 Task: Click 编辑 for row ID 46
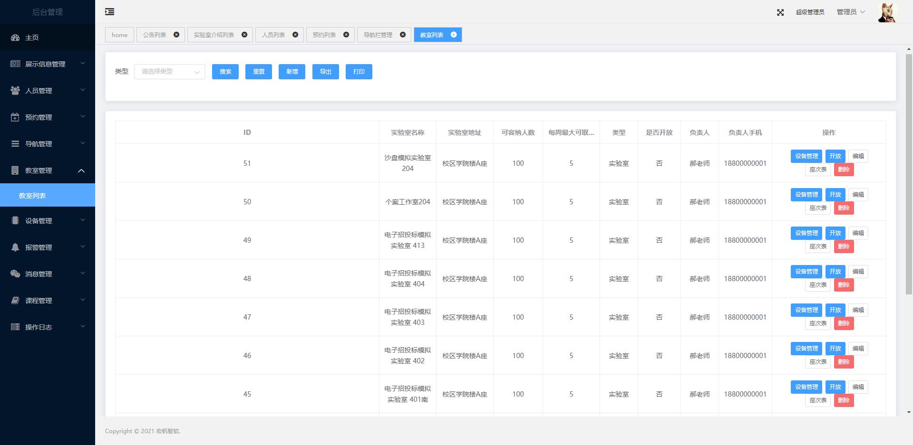coord(858,349)
